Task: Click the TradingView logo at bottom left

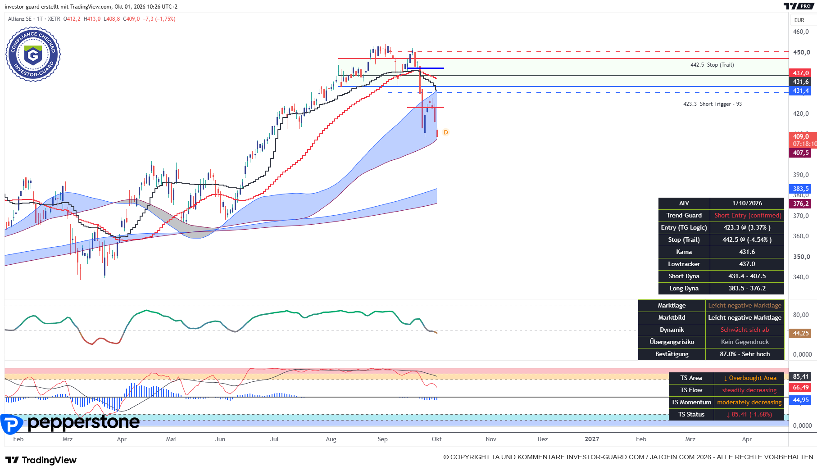Action: (41, 460)
